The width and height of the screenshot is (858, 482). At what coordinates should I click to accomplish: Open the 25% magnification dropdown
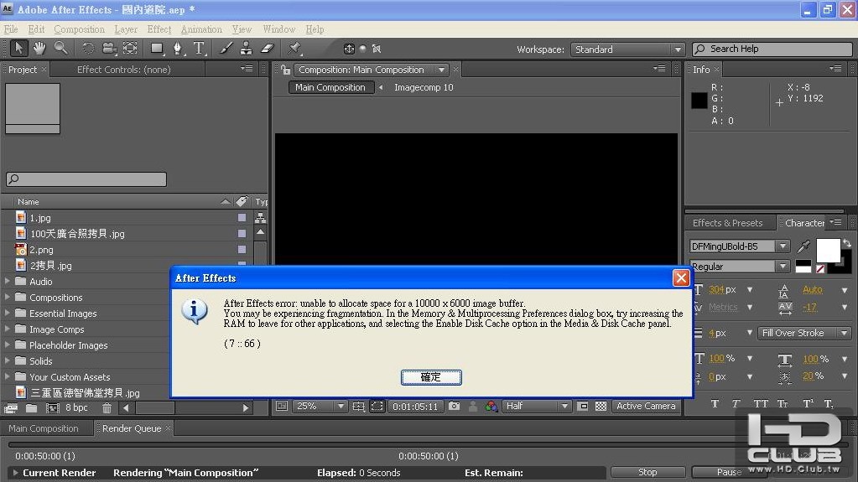(x=320, y=407)
